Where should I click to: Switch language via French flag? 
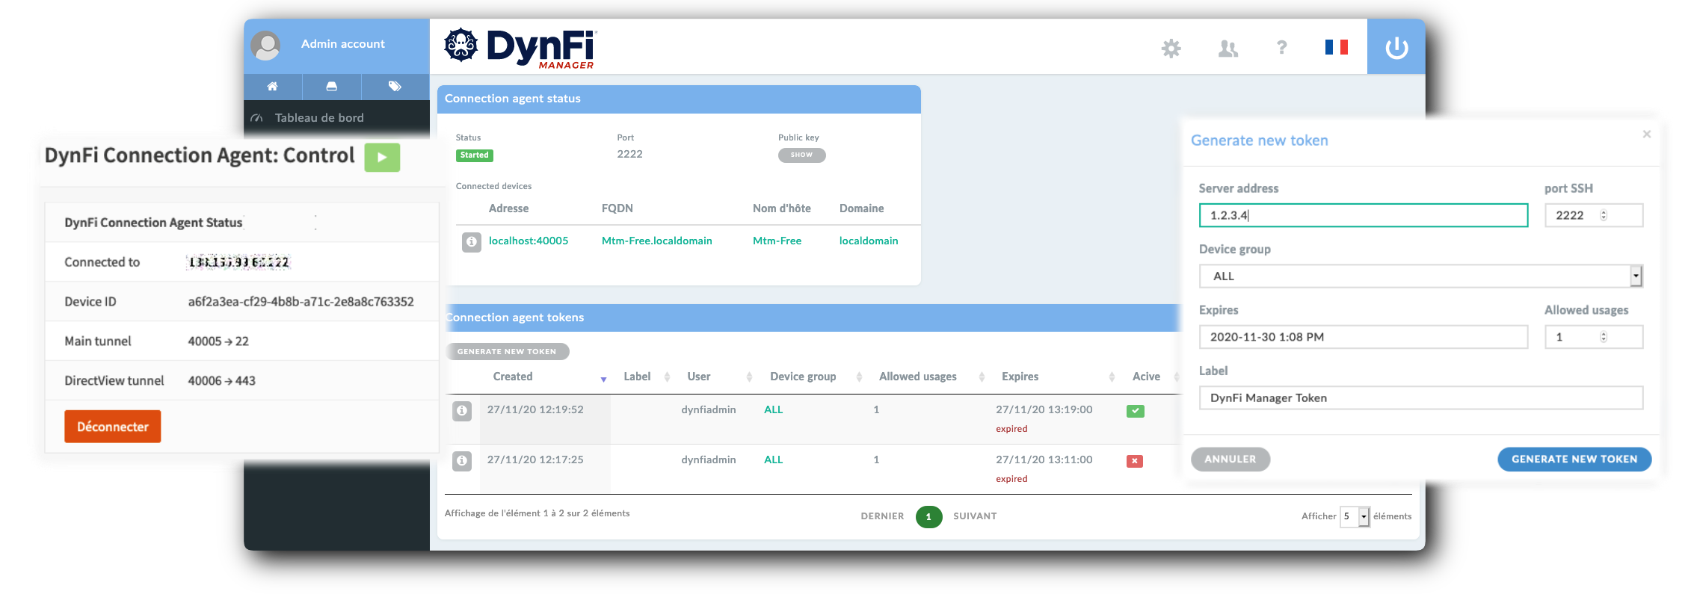click(x=1336, y=48)
